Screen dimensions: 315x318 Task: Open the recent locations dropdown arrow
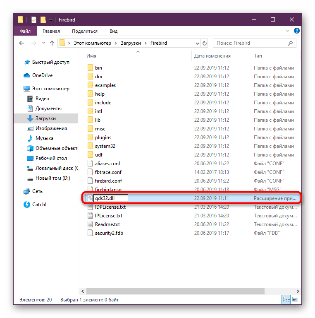click(x=43, y=43)
